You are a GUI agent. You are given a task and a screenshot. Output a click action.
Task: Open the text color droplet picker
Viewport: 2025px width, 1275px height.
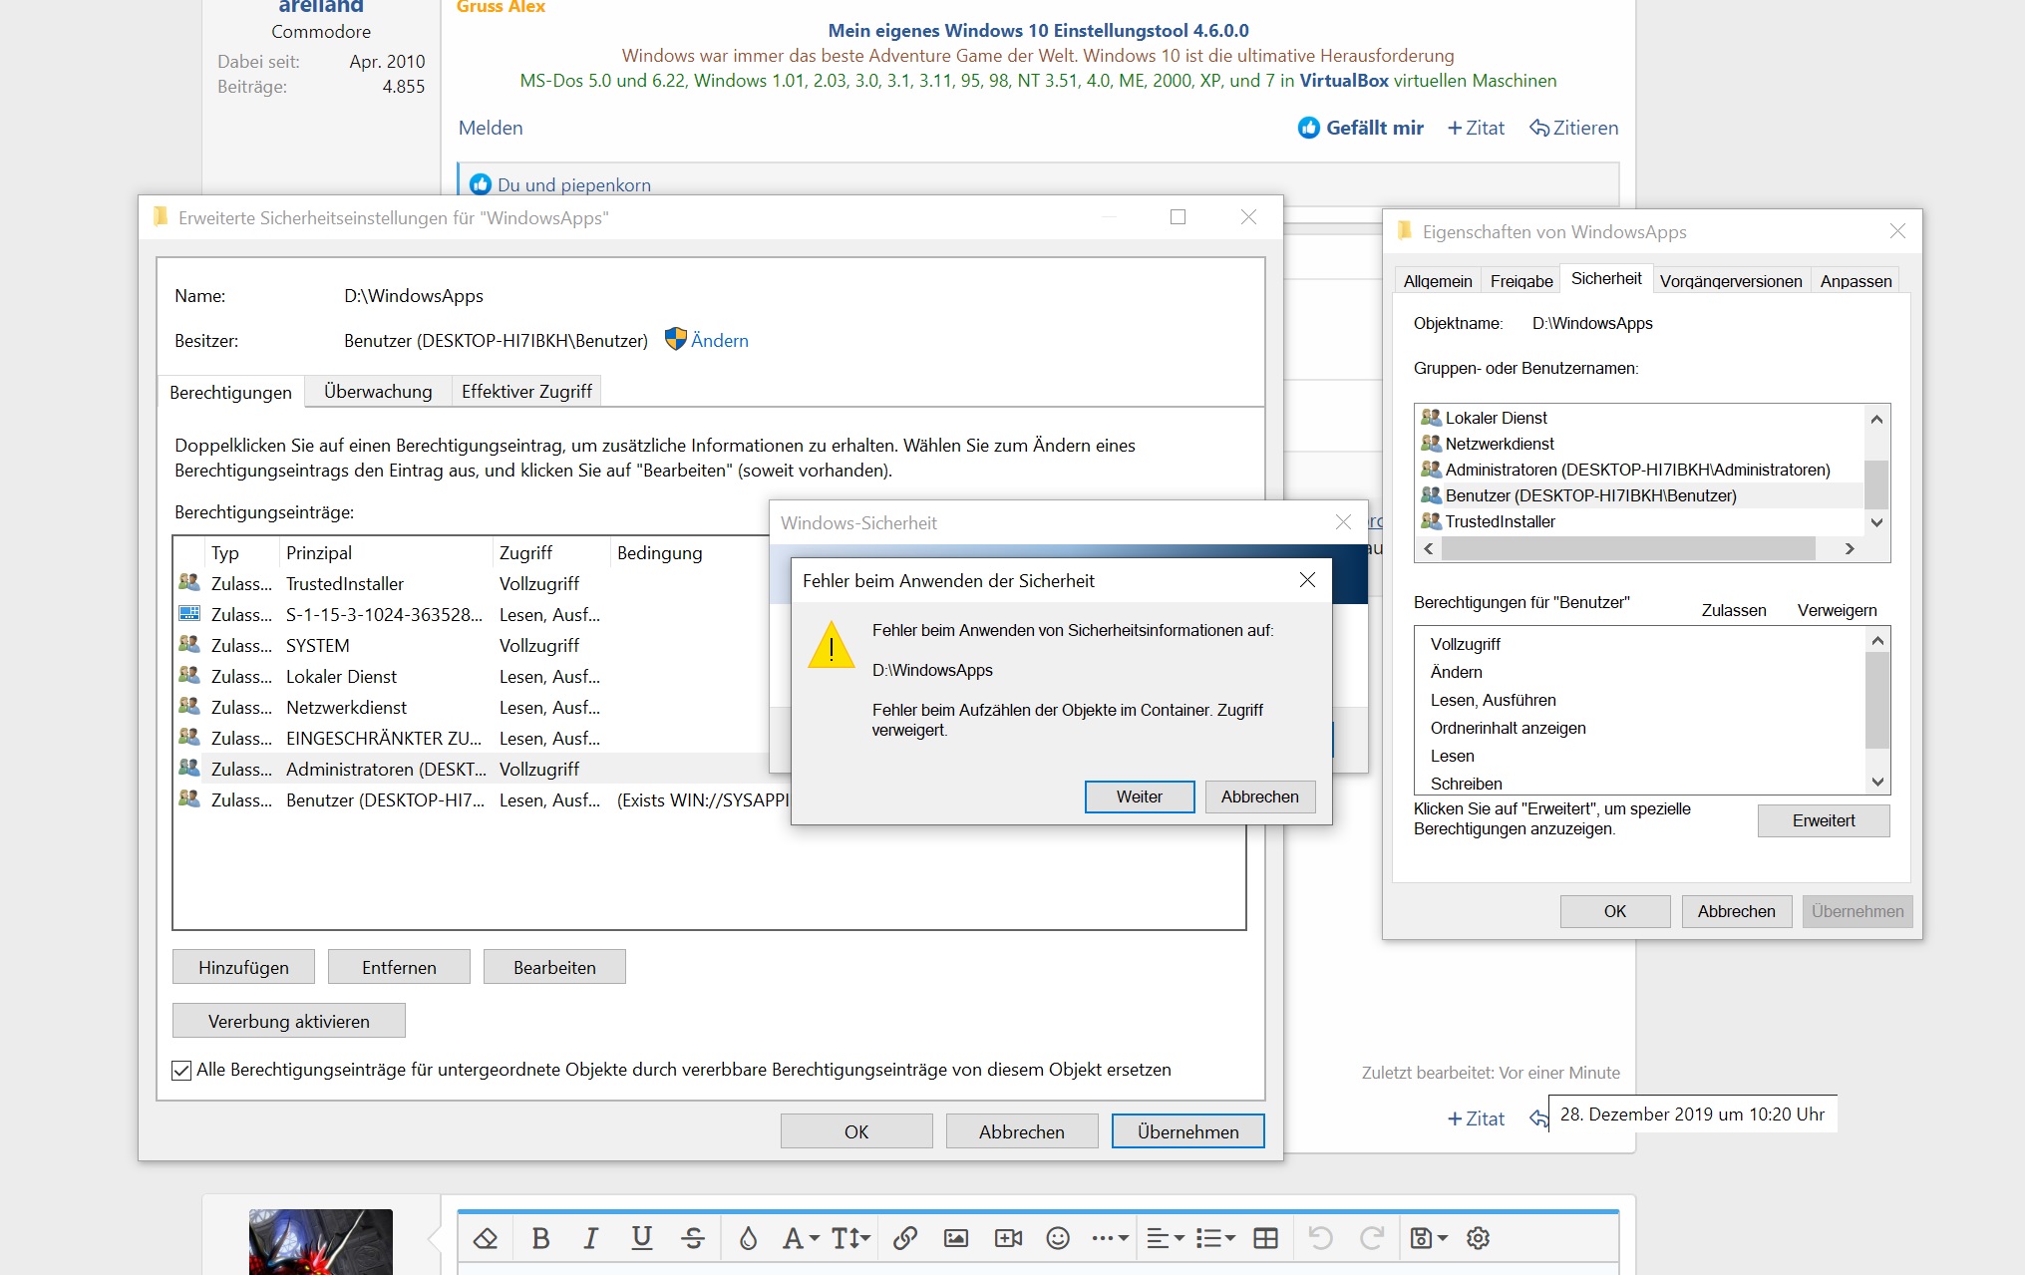tap(748, 1238)
